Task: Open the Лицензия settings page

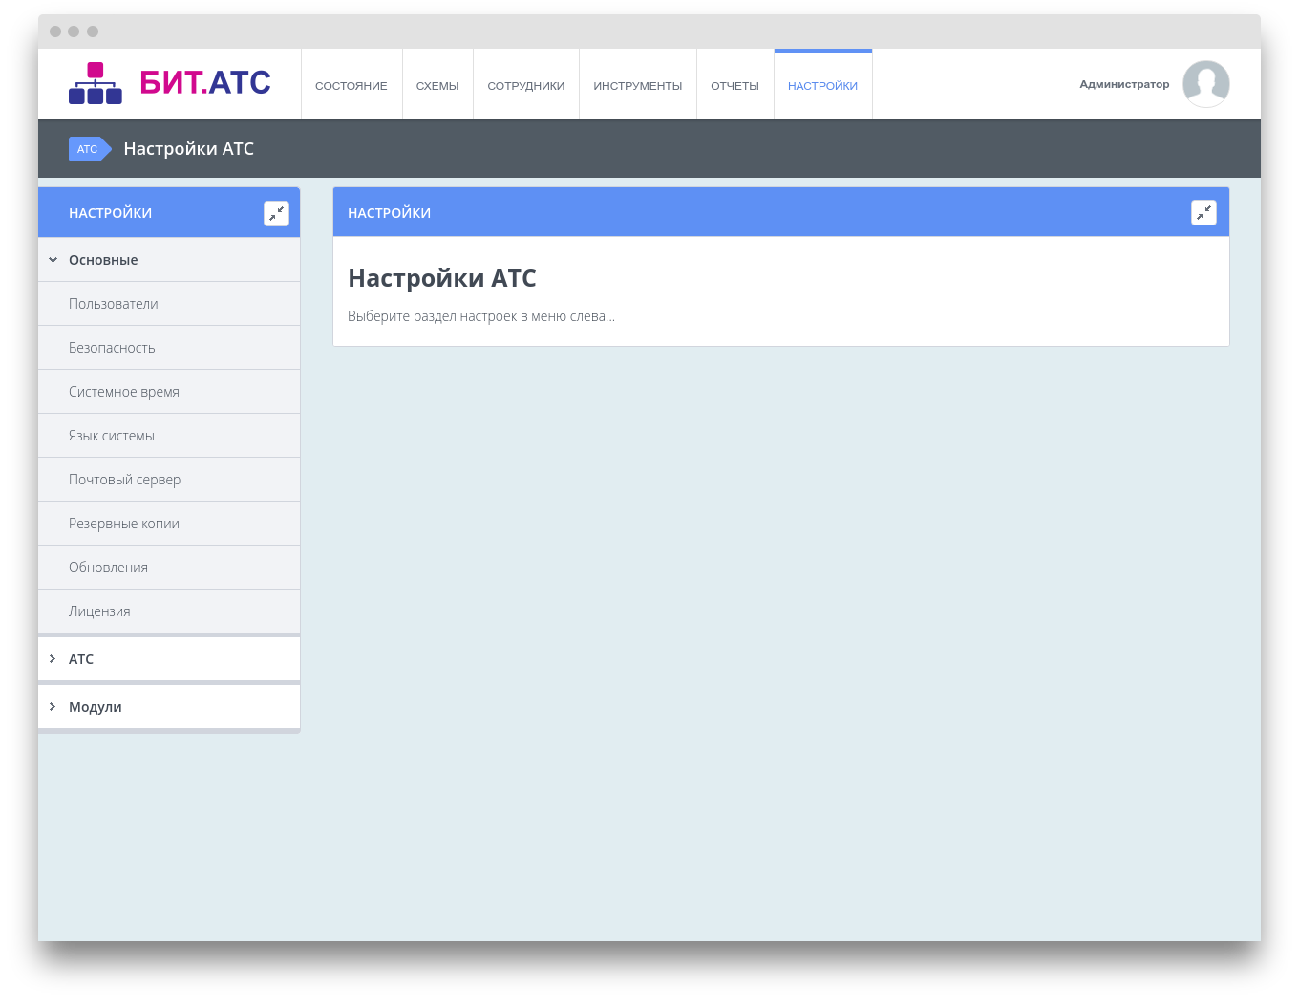Action: click(99, 611)
